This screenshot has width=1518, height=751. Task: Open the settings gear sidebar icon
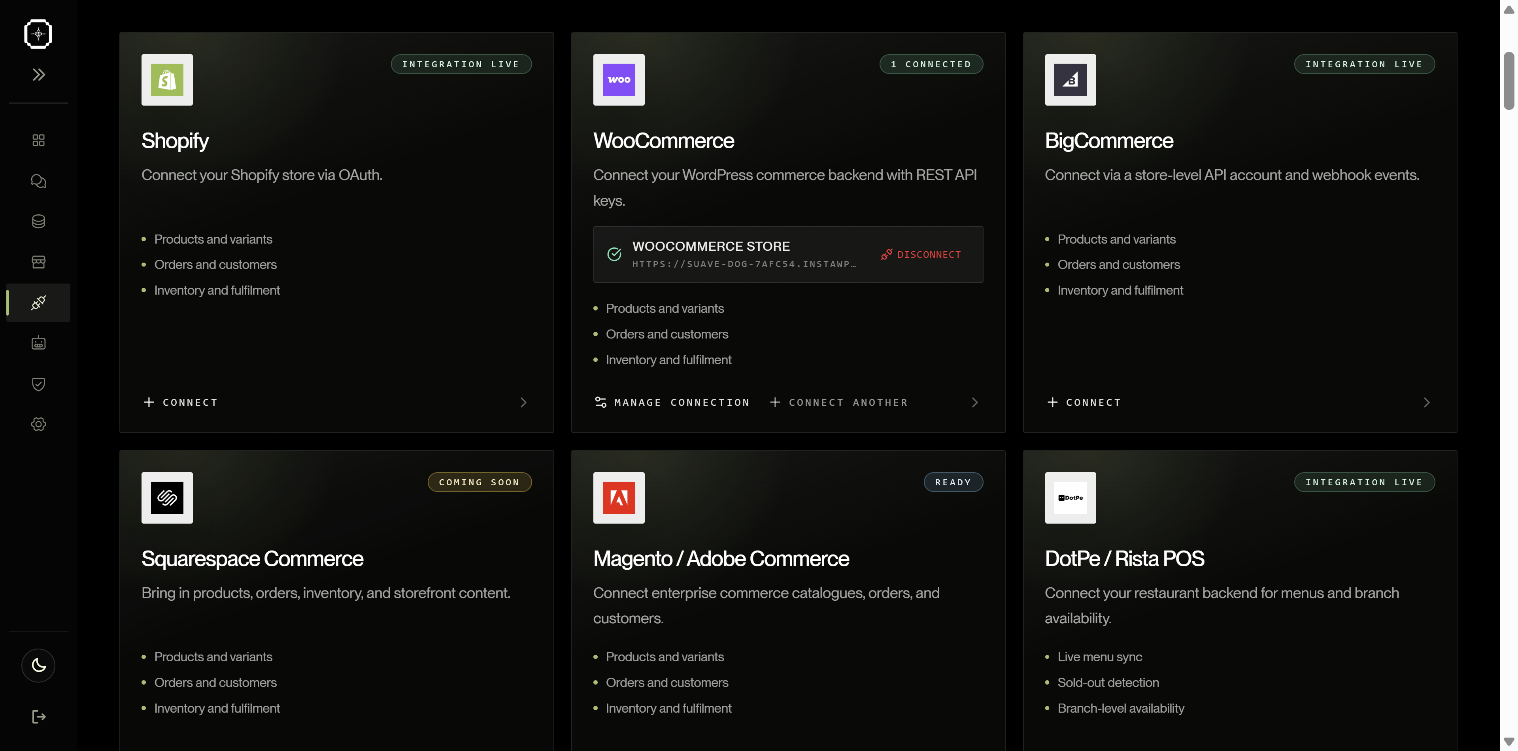[38, 424]
